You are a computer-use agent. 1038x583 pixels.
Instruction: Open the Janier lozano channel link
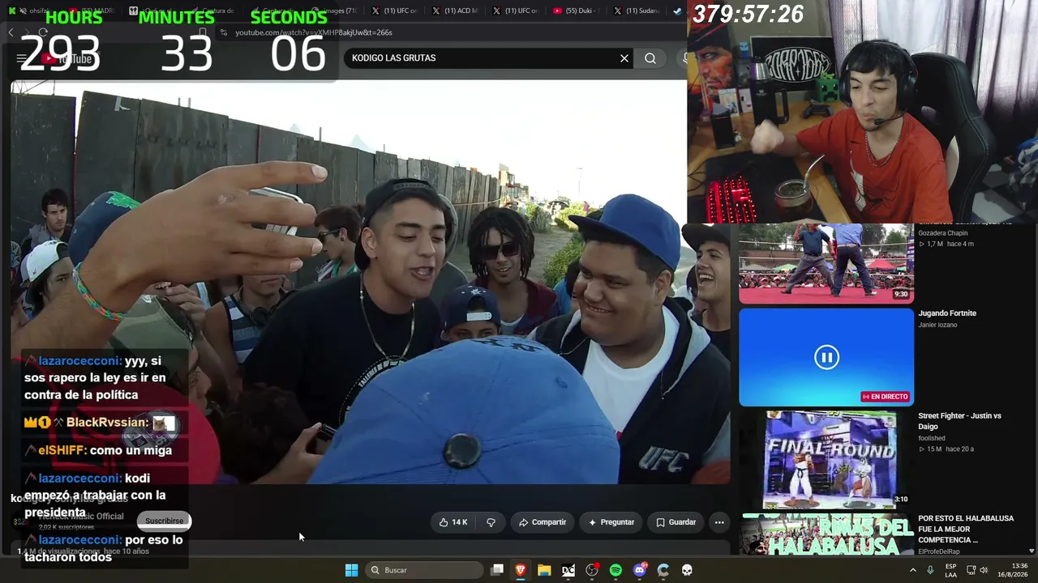click(x=937, y=326)
